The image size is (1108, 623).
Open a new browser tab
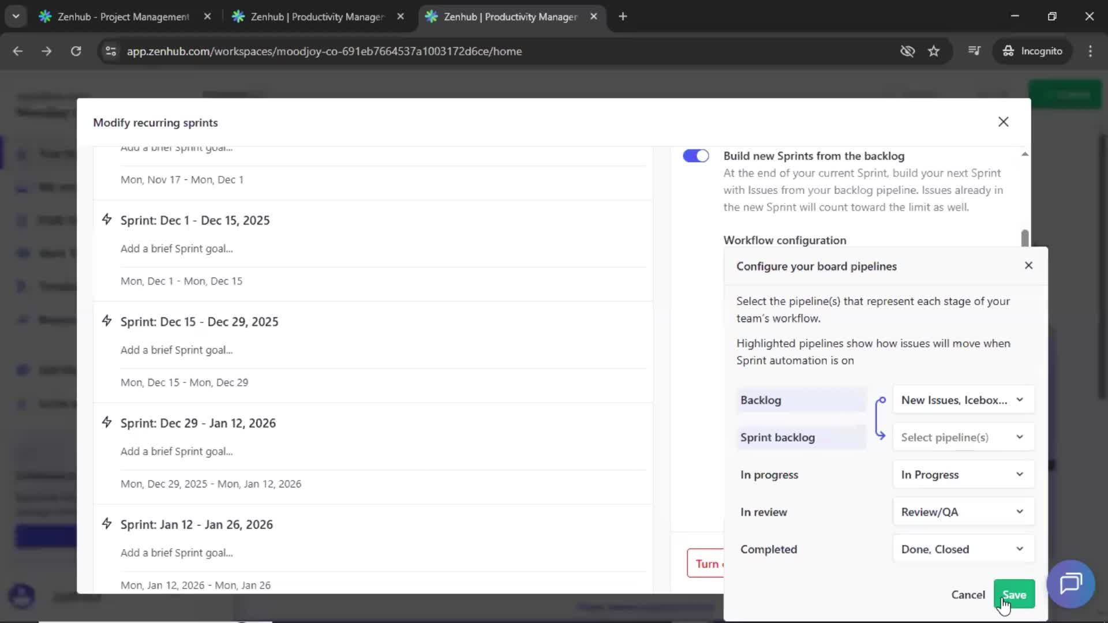(x=623, y=17)
